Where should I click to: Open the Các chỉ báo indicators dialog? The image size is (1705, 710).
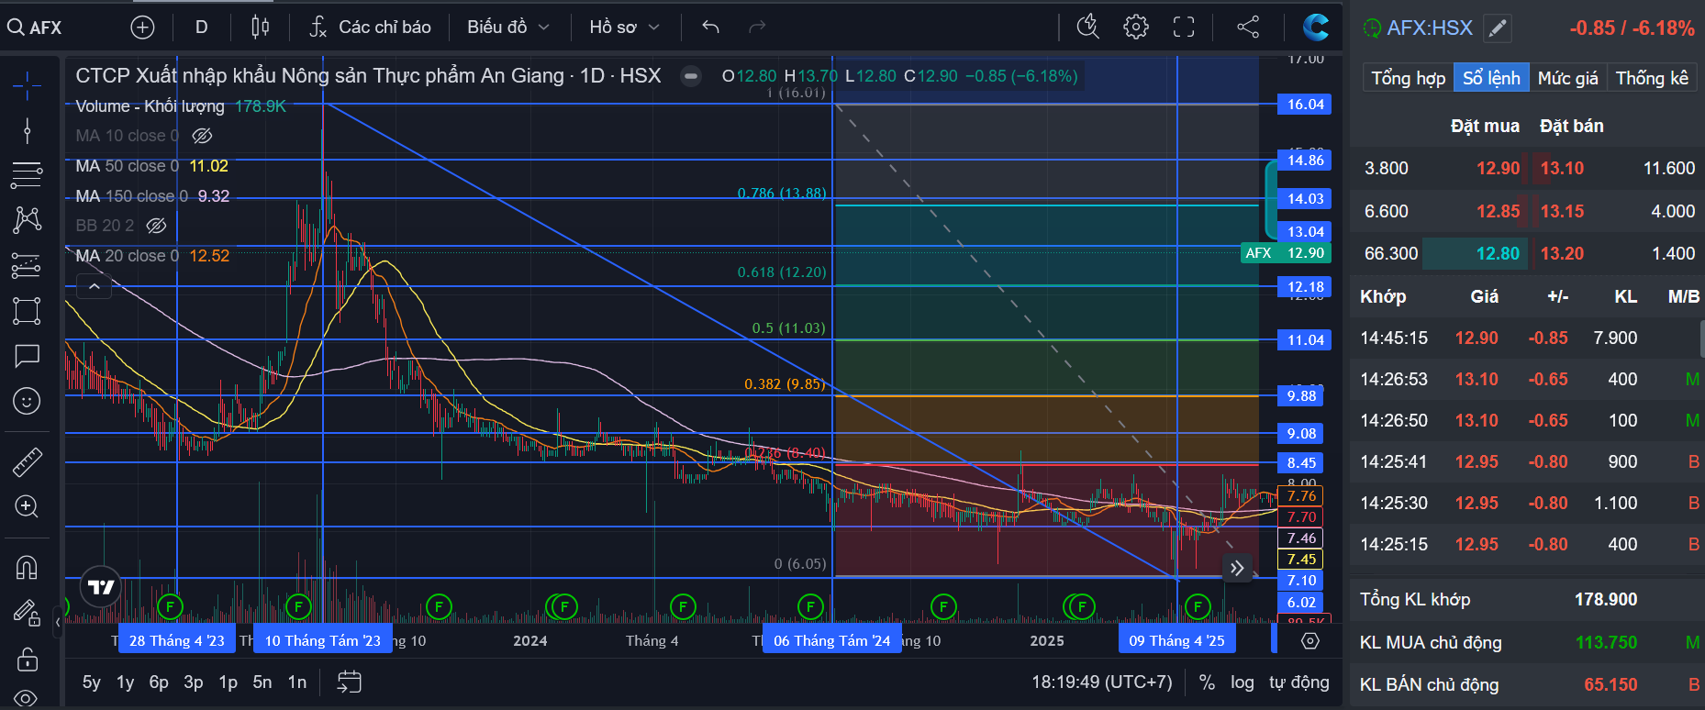pyautogui.click(x=370, y=28)
